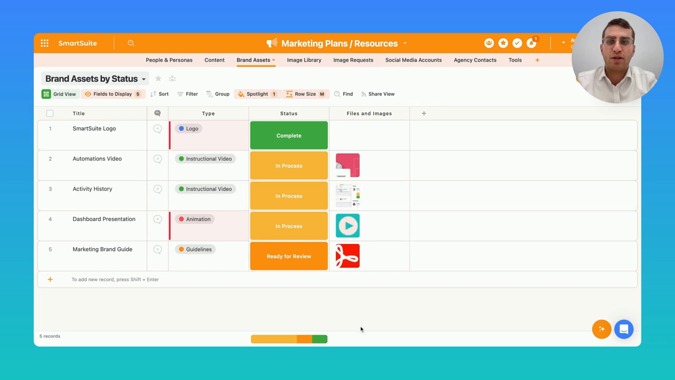Viewport: 675px width, 380px height.
Task: Add comment on Automations Video row
Action: tap(157, 159)
